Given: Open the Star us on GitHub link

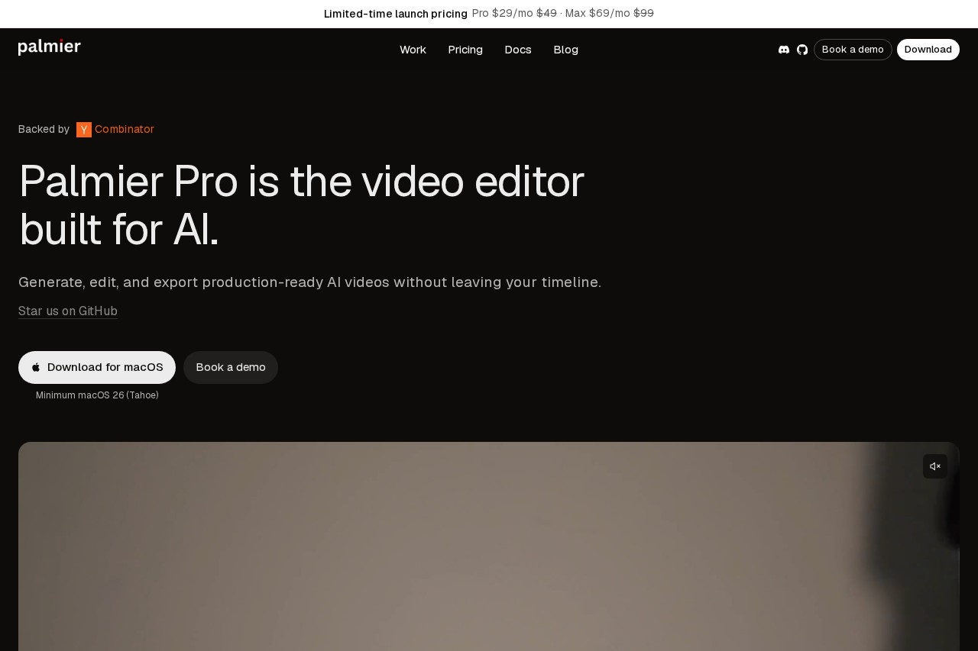Looking at the screenshot, I should (68, 311).
